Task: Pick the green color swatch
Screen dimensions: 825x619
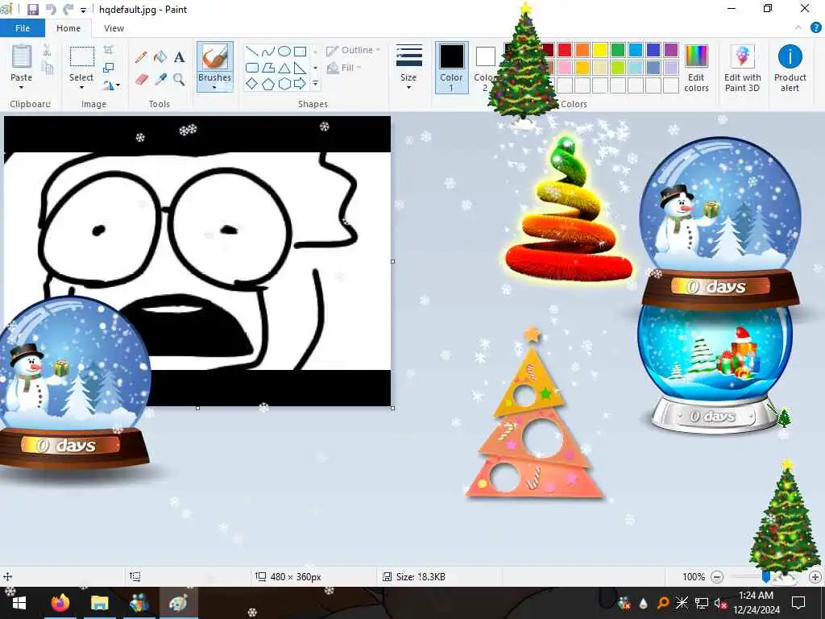Action: click(618, 50)
